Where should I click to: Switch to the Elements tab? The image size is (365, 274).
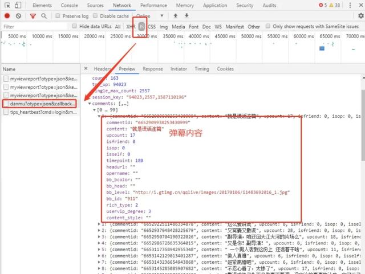[x=42, y=5]
